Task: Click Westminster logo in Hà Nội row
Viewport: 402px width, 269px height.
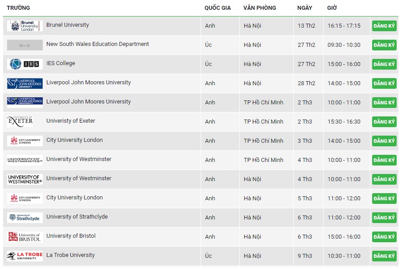Action: coord(25,179)
